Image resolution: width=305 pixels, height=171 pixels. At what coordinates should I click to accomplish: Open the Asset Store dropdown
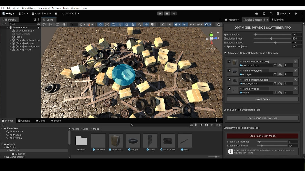(41, 14)
